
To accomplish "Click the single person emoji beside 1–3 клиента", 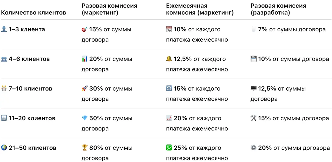I will pyautogui.click(x=4, y=29).
